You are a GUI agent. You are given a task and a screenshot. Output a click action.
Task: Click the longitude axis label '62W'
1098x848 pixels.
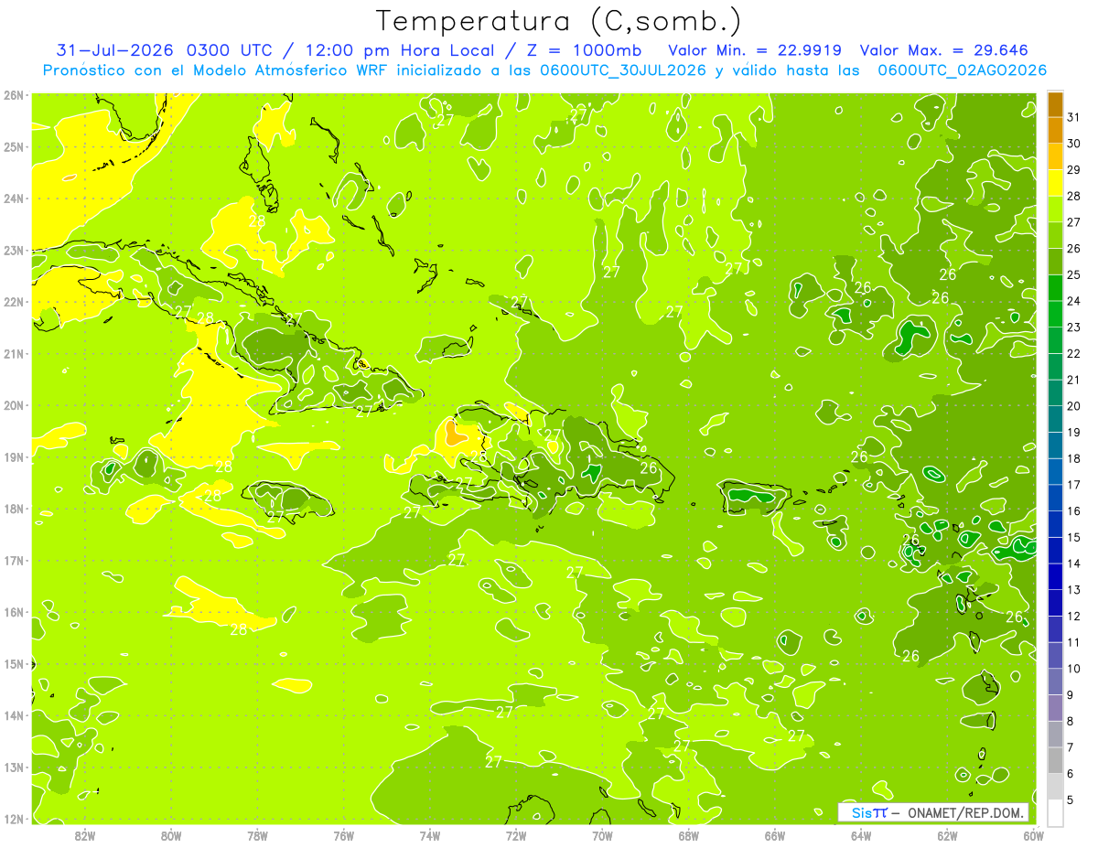click(x=947, y=835)
